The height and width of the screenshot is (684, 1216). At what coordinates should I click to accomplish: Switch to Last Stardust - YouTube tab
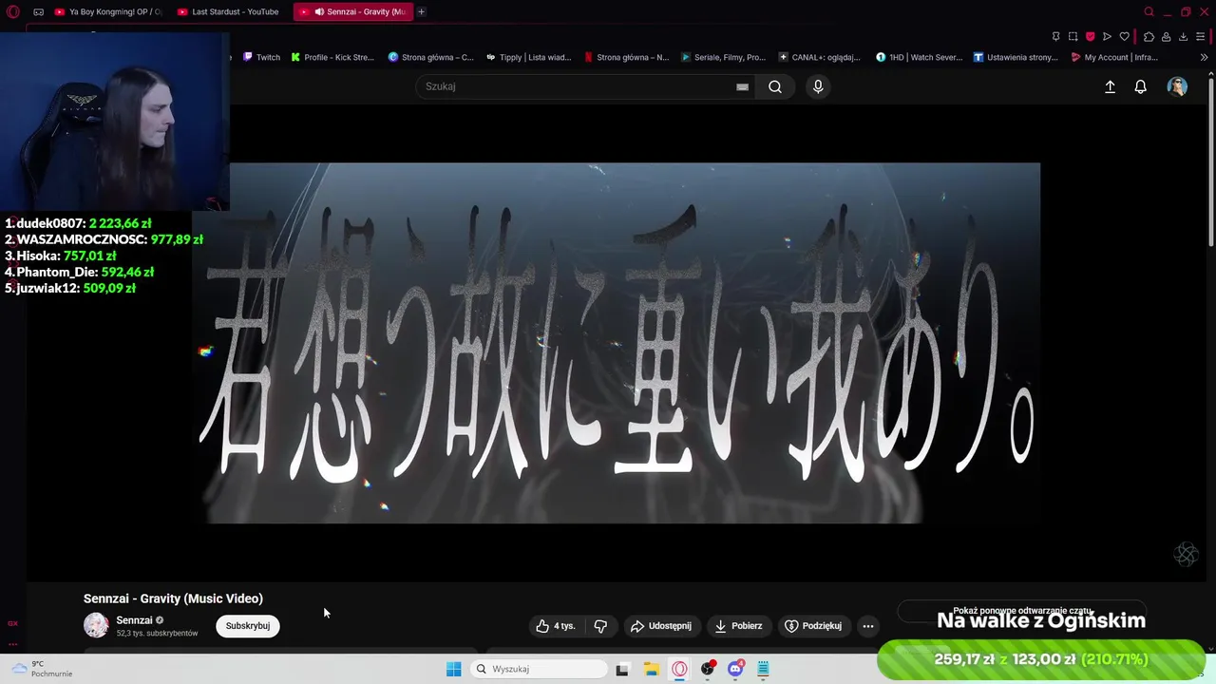click(228, 11)
